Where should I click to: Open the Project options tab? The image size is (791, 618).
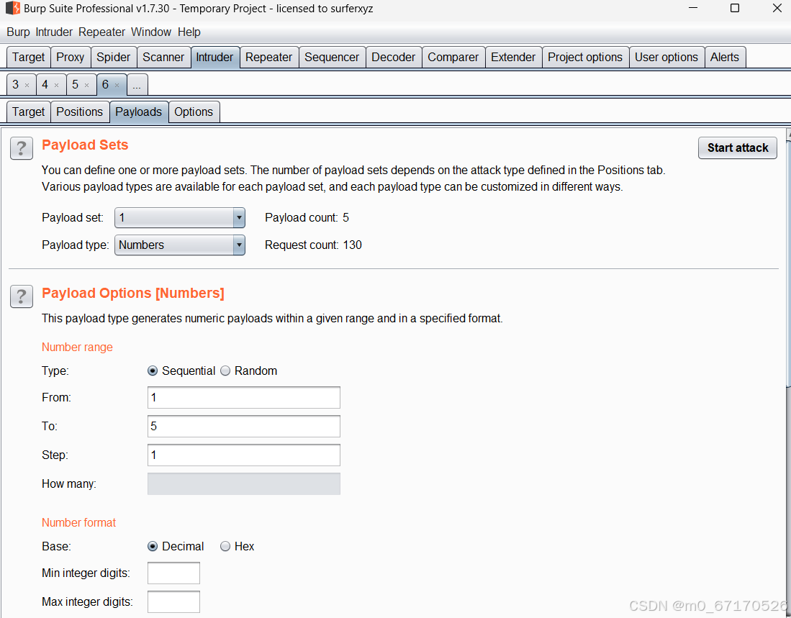tap(585, 57)
